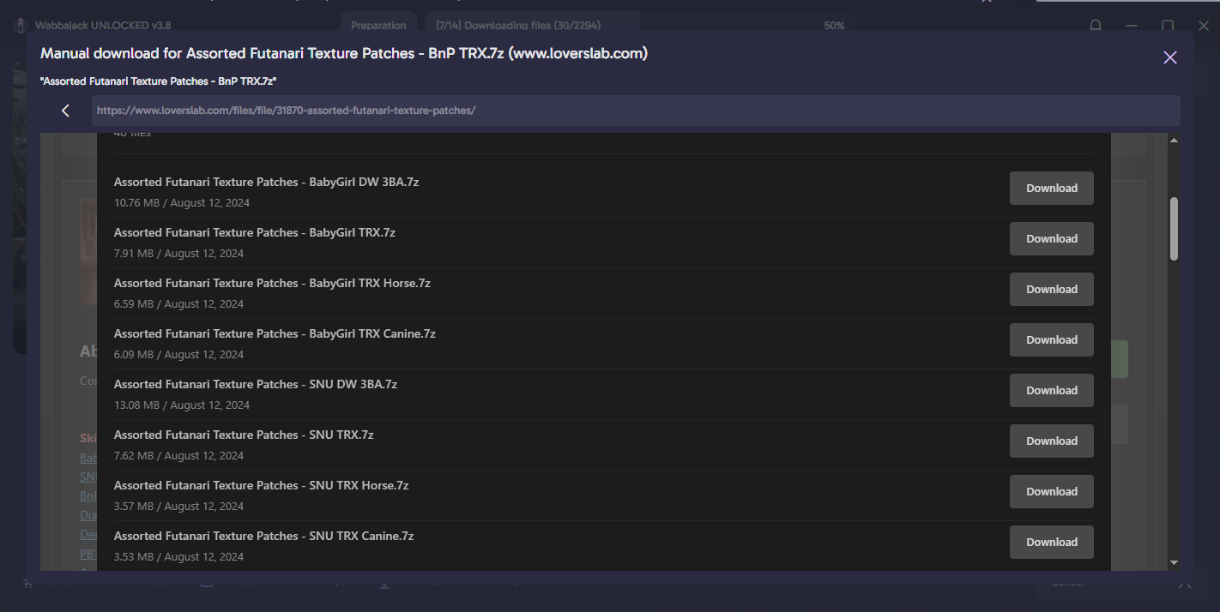
Task: Click '6.09 MB / August 12, 2024' text
Action: pos(178,355)
